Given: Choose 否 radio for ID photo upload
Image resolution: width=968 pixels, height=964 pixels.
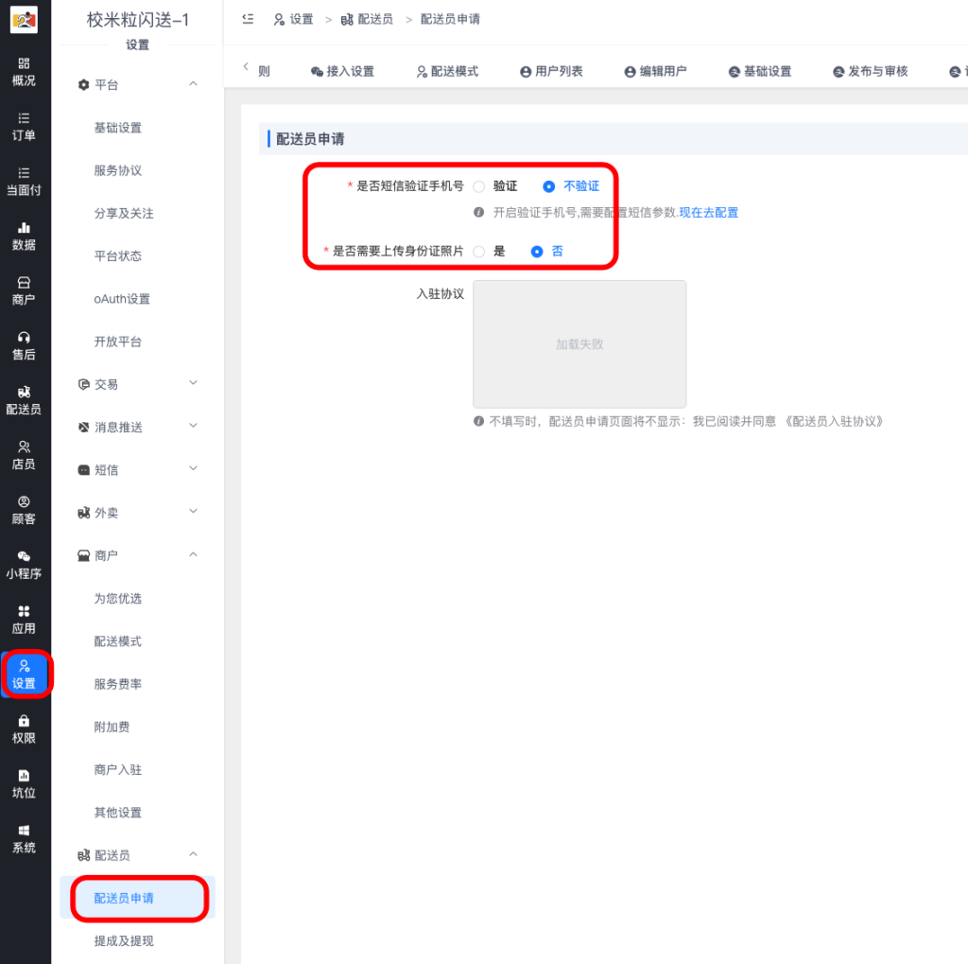Looking at the screenshot, I should (x=537, y=252).
